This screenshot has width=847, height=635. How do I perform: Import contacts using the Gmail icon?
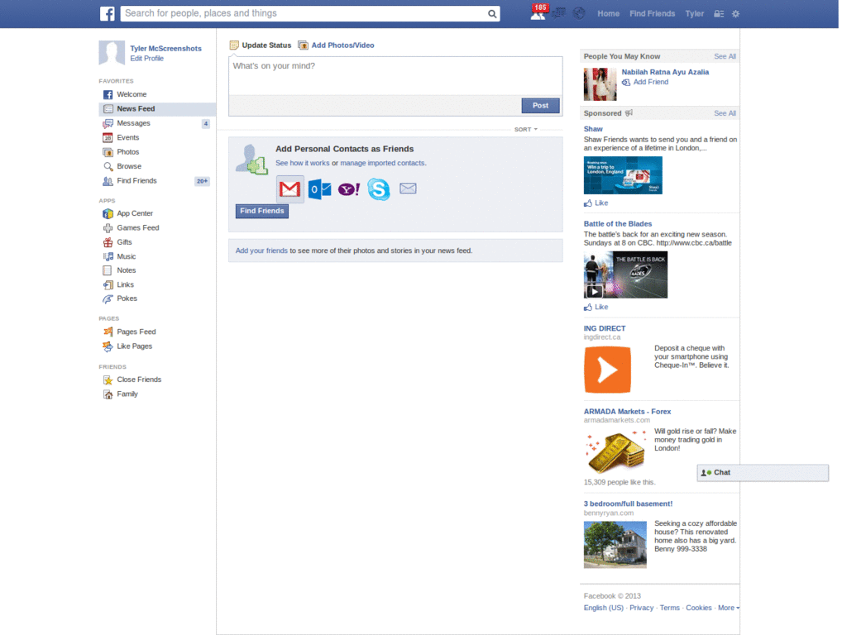pos(290,189)
